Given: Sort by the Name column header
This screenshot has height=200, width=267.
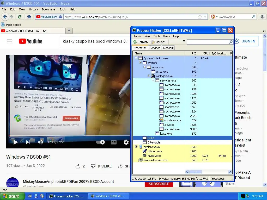Looking at the screenshot, I should (159, 53).
